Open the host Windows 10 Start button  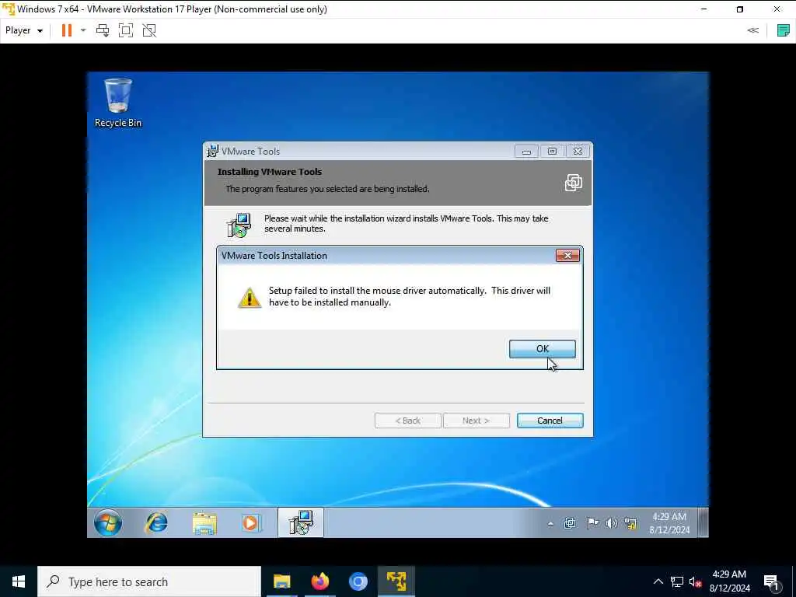pyautogui.click(x=19, y=581)
